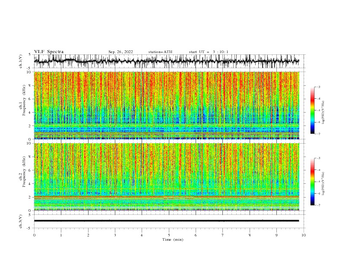The height and width of the screenshot is (264, 342).
Task: Click the time-axis tick label "4"
Action: click(x=142, y=235)
